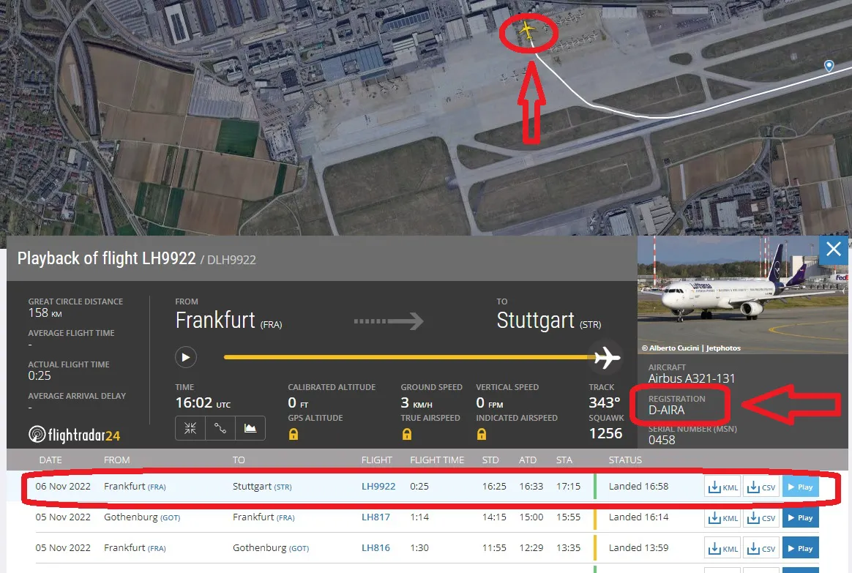Click the Flightradar24 logo
Screen dimensions: 852x573
75,435
